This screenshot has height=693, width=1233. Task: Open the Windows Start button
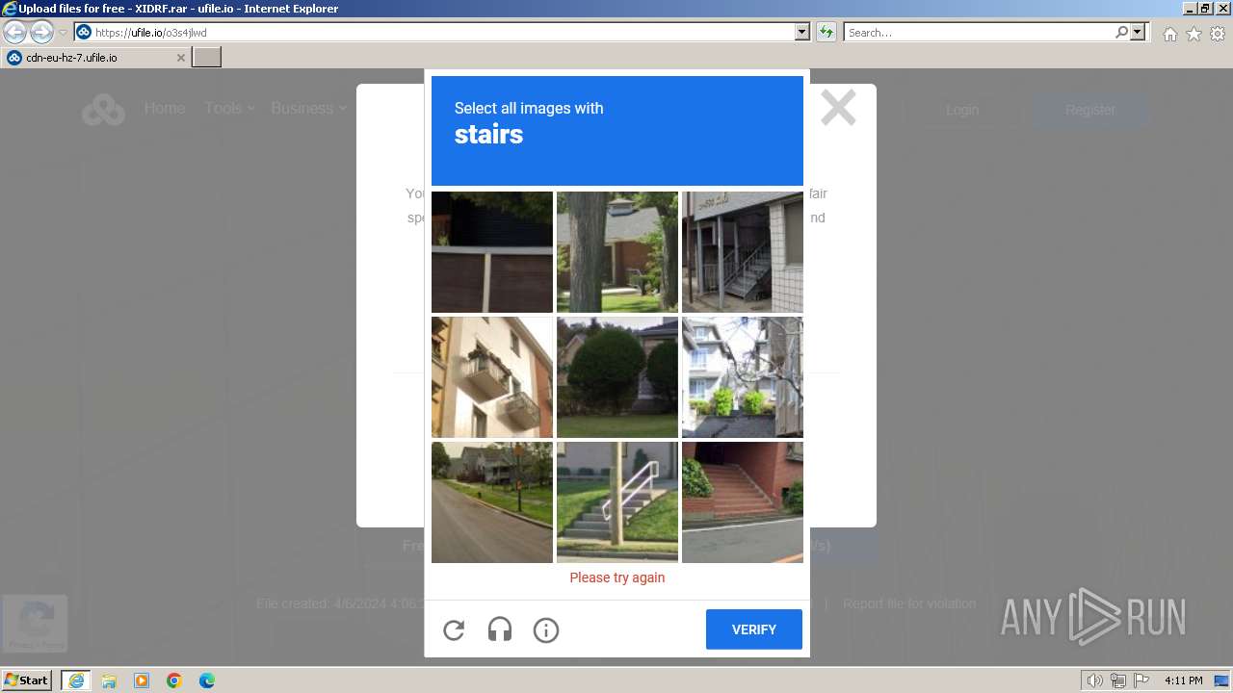pos(27,680)
